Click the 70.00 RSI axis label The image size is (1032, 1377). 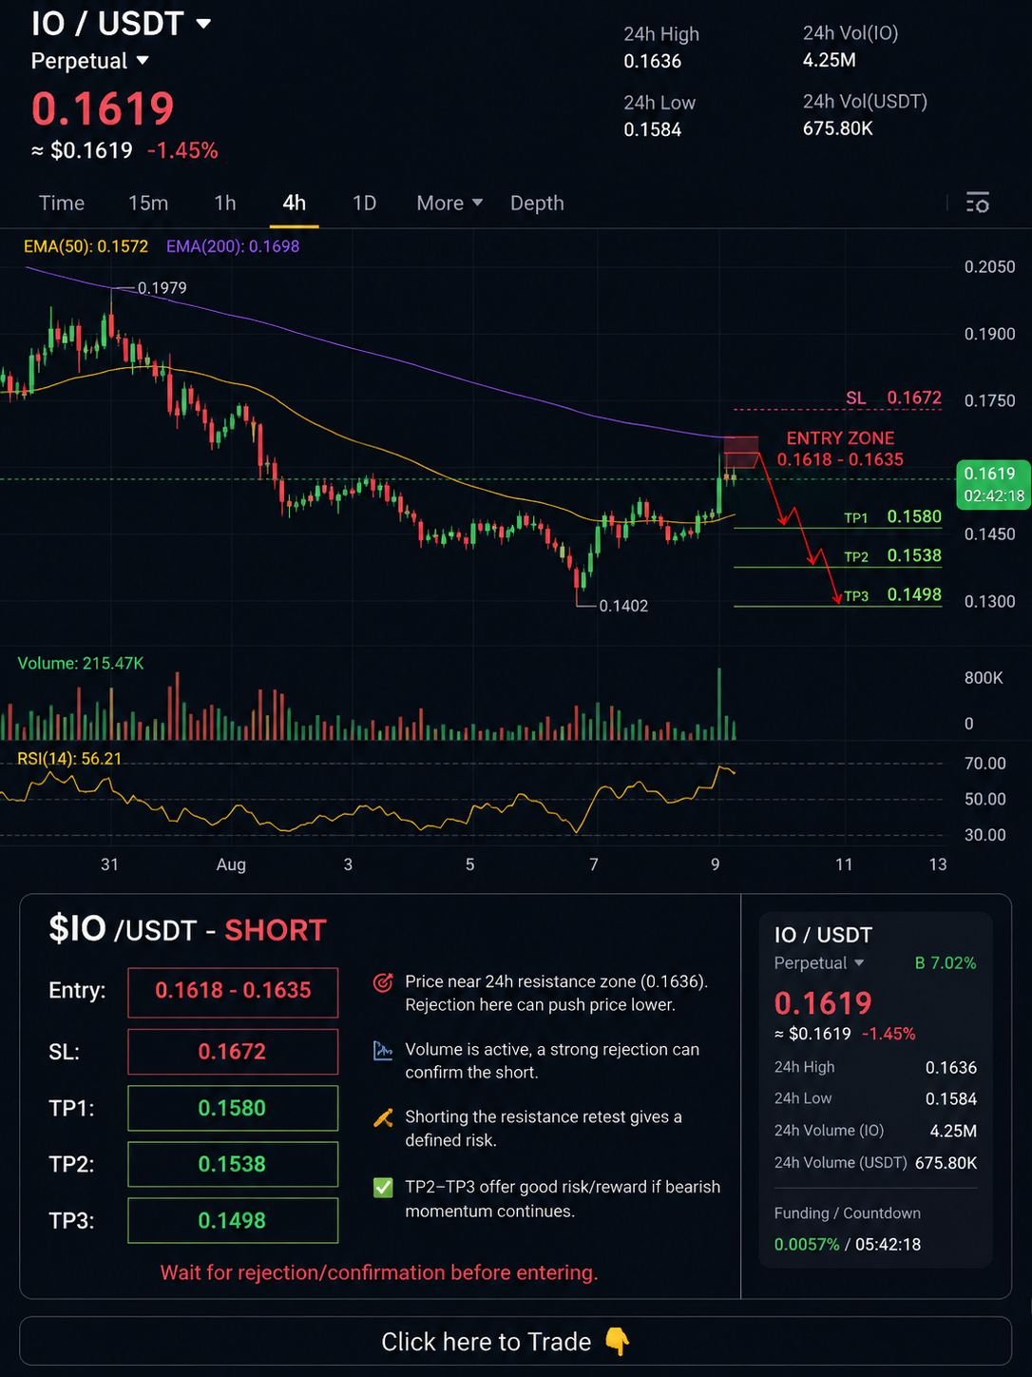(985, 763)
